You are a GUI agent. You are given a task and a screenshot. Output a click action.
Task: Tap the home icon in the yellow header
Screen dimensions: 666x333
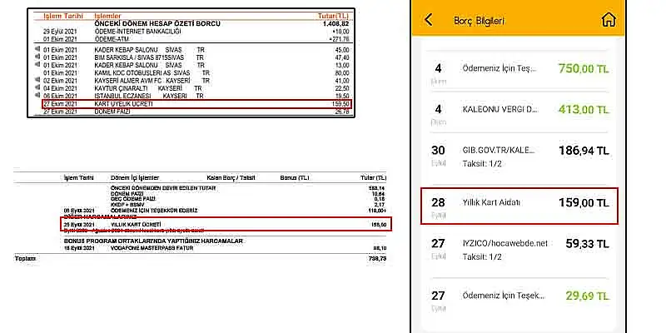tap(610, 20)
